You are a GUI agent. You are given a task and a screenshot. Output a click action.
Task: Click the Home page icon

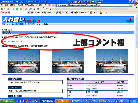[x=21, y=9]
